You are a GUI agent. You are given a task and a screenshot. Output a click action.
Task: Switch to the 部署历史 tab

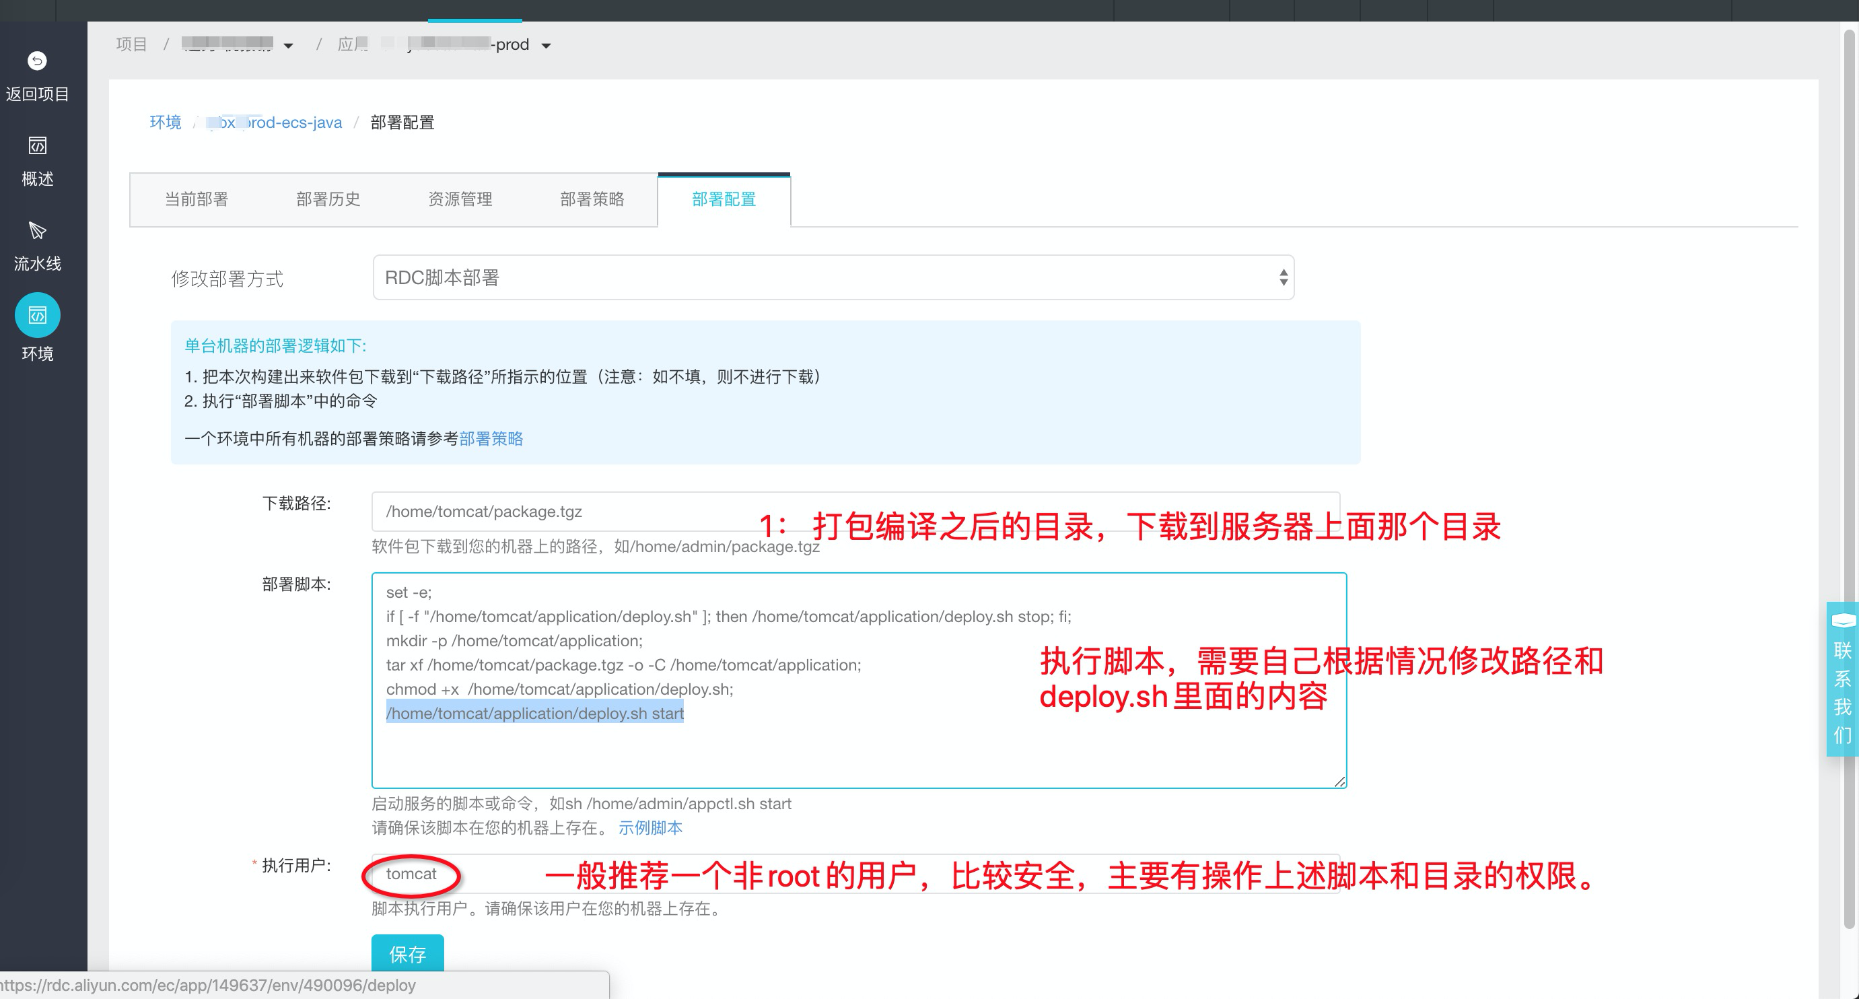point(328,199)
